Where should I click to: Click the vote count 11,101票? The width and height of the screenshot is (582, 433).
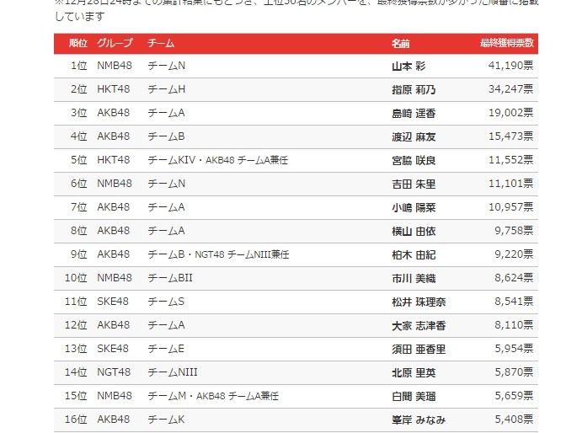coord(510,183)
